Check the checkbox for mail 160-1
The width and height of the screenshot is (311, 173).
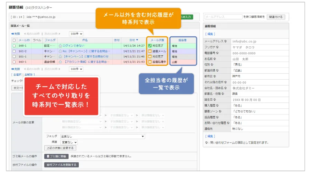pyautogui.click(x=14, y=62)
